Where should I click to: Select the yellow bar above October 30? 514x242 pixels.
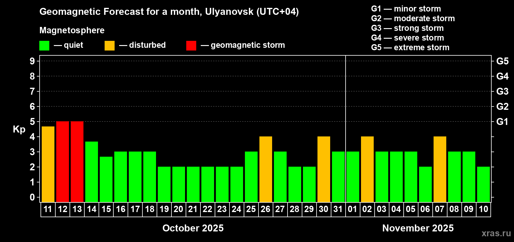pyautogui.click(x=324, y=169)
